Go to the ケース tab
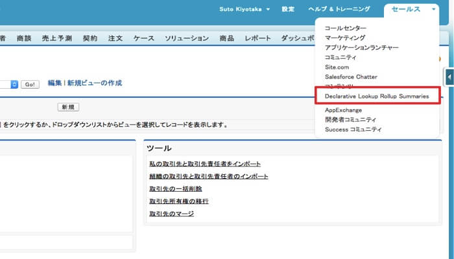454x259 pixels. tap(143, 39)
